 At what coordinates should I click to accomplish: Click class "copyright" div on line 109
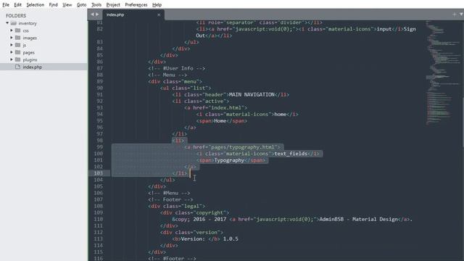pos(195,212)
